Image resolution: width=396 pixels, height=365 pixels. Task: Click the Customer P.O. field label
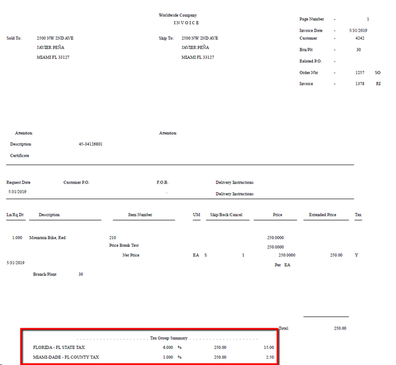tap(76, 182)
